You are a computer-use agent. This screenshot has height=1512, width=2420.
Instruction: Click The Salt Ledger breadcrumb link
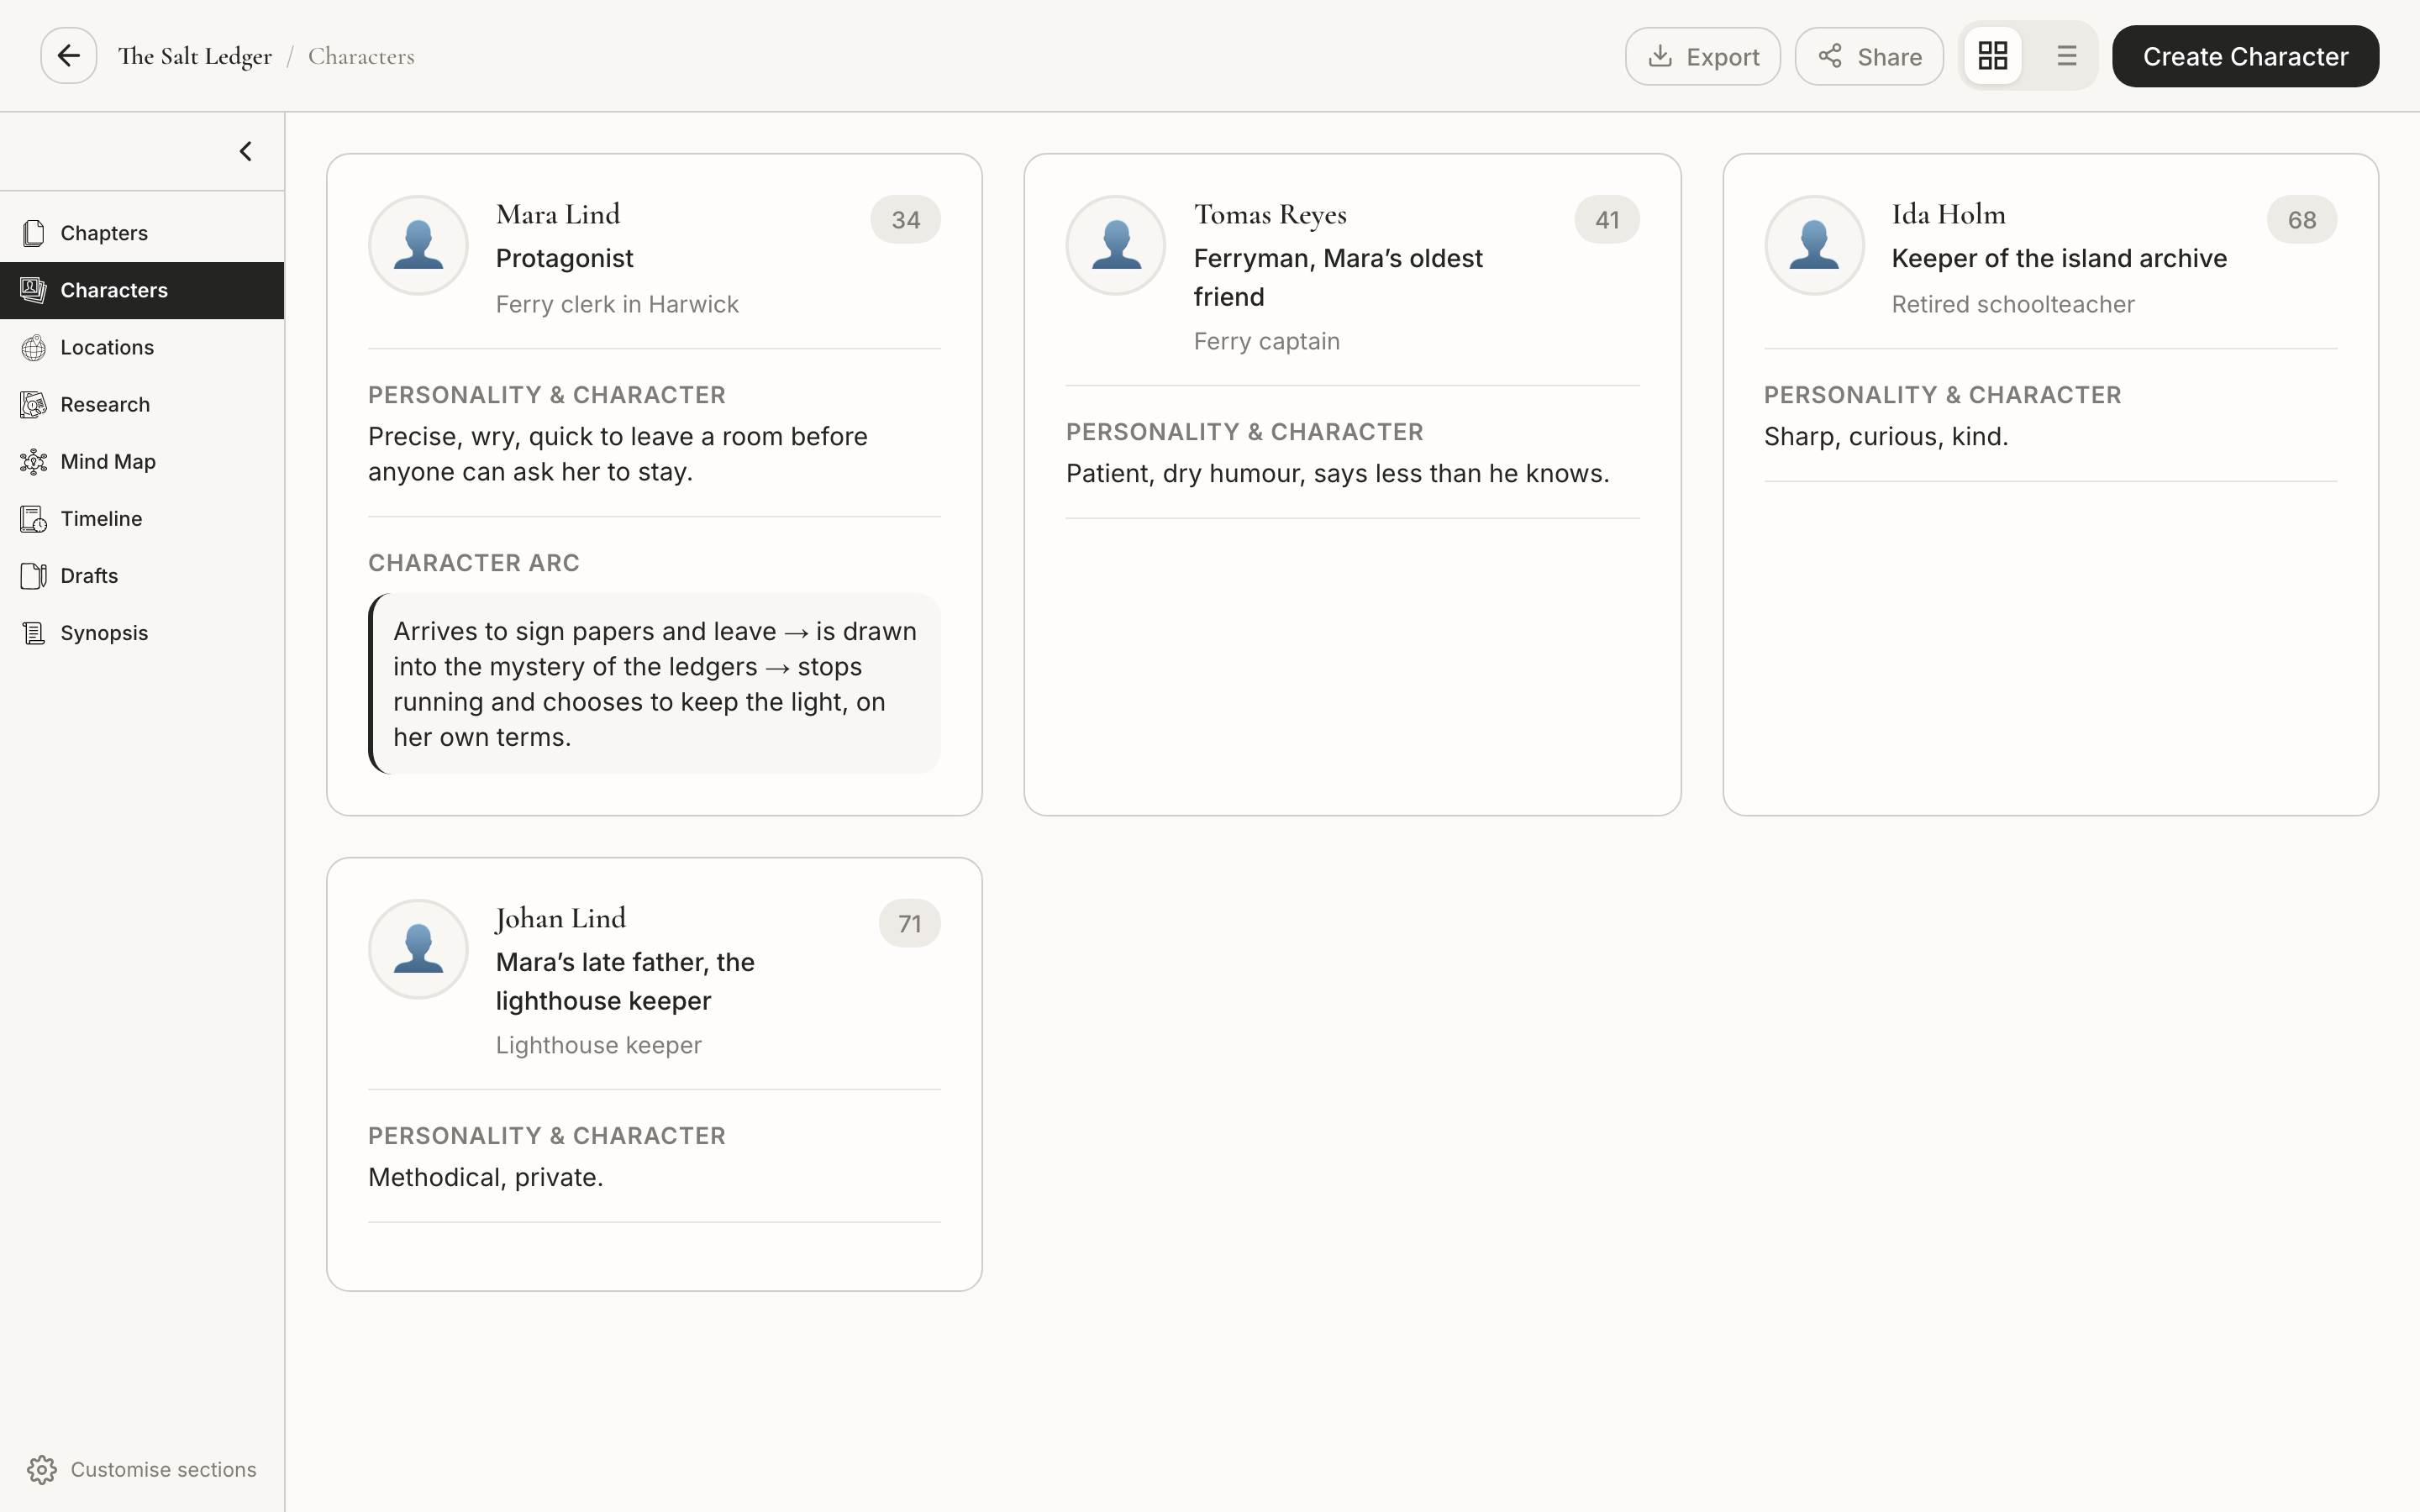tap(195, 56)
